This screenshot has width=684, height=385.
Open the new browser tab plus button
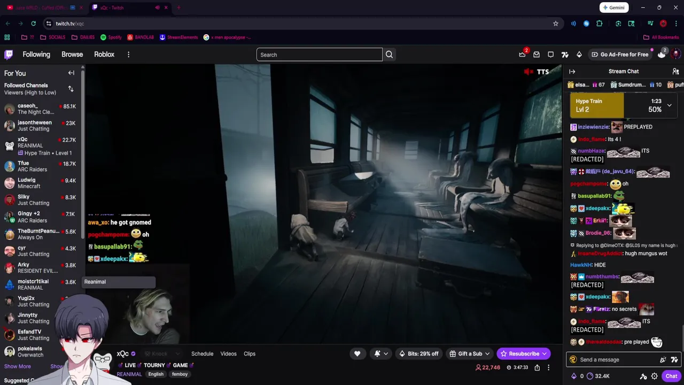[178, 7]
